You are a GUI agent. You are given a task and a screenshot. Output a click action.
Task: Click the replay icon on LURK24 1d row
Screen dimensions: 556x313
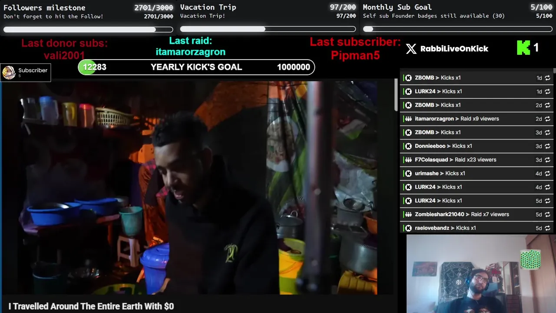(x=547, y=91)
